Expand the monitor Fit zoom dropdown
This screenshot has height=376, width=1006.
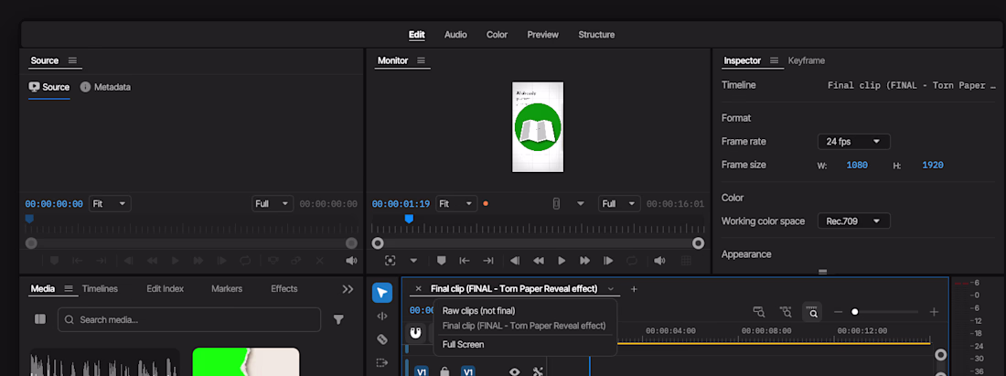[456, 204]
